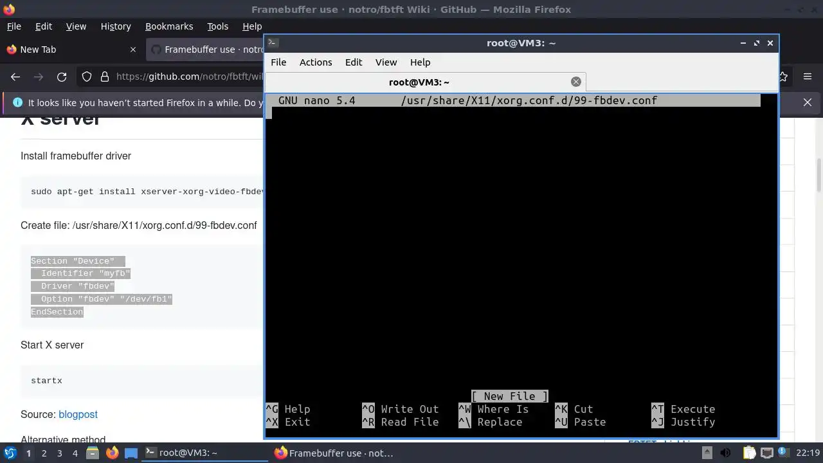Open Firefox File menu

(x=14, y=26)
